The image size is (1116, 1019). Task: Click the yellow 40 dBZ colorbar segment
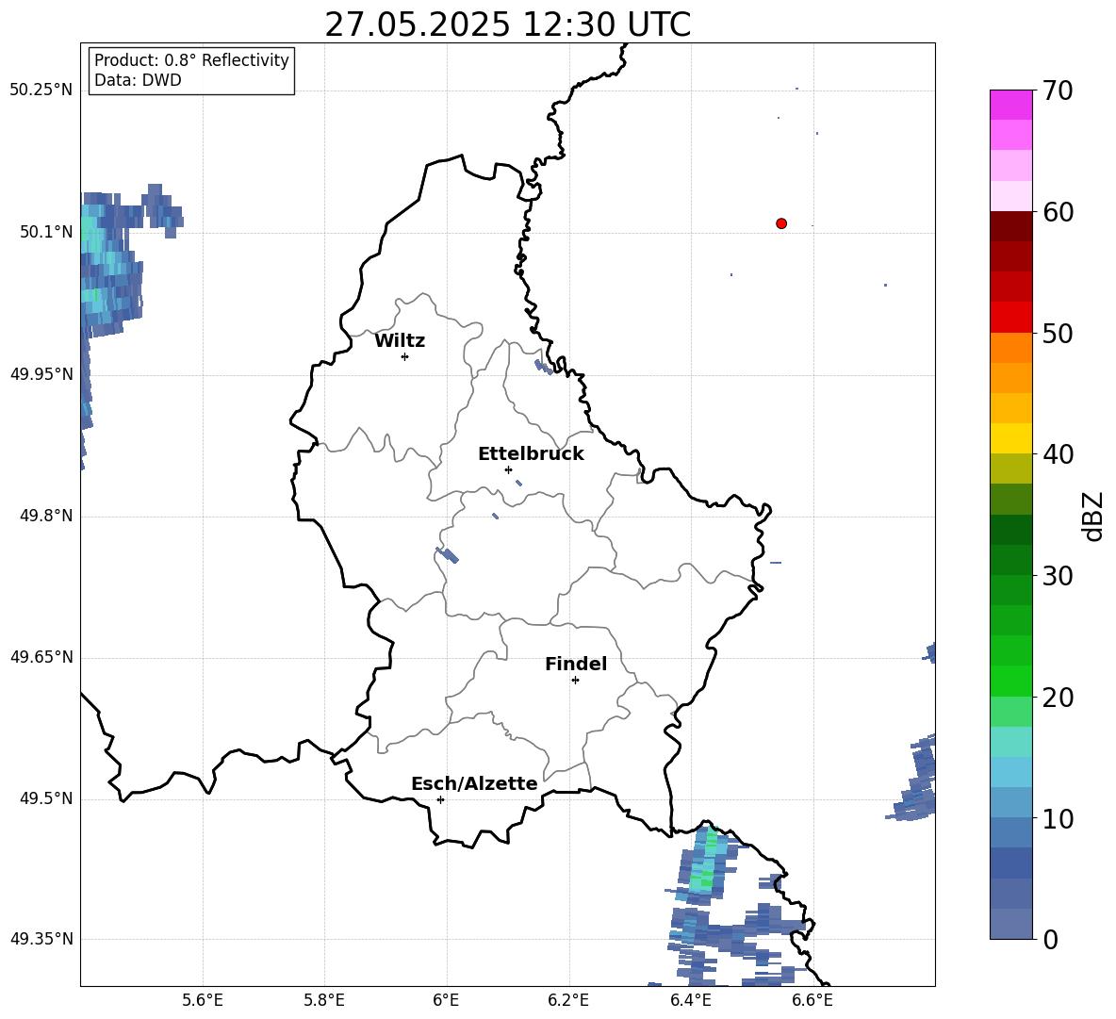1010,438
